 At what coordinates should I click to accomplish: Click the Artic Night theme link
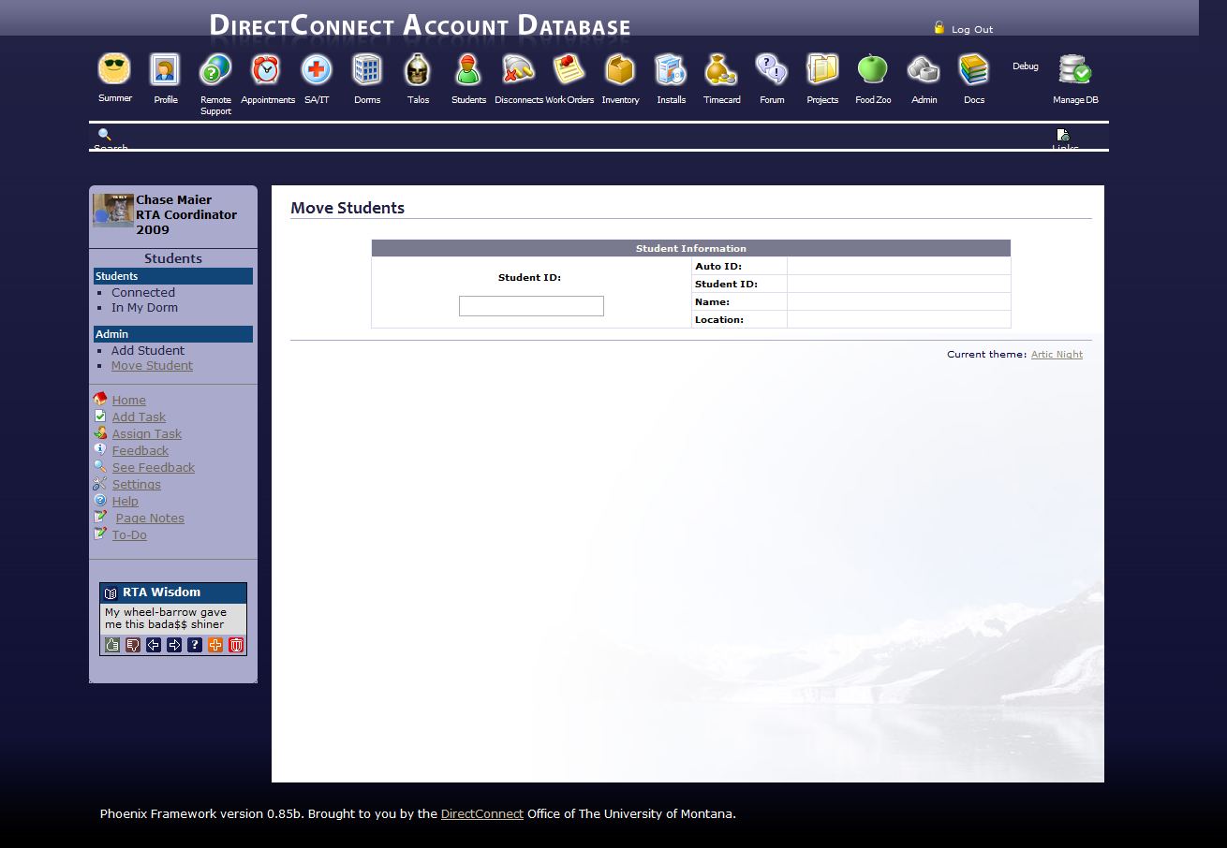1057,355
